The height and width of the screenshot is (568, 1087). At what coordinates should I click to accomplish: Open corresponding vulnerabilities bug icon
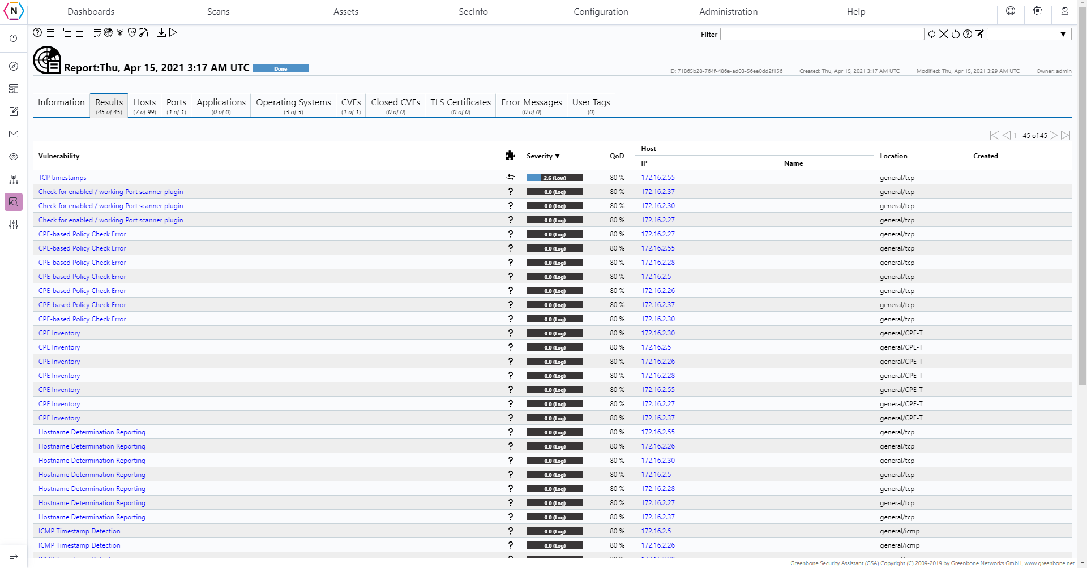click(x=120, y=33)
